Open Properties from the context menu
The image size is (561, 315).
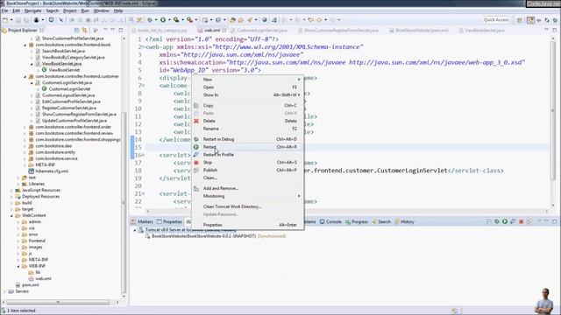(x=248, y=225)
